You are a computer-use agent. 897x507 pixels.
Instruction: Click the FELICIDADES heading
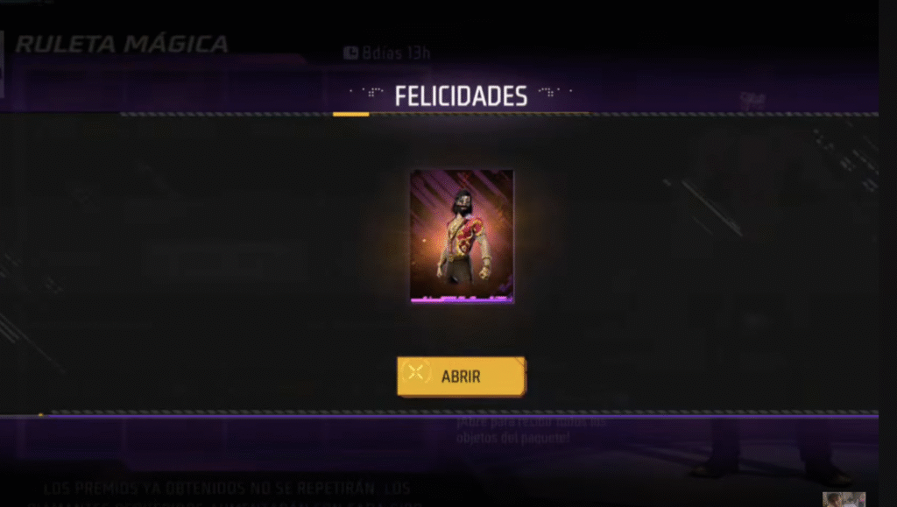(461, 96)
